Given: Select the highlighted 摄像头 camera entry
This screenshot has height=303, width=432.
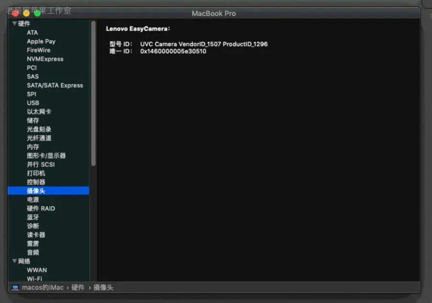Looking at the screenshot, I should tap(48, 191).
